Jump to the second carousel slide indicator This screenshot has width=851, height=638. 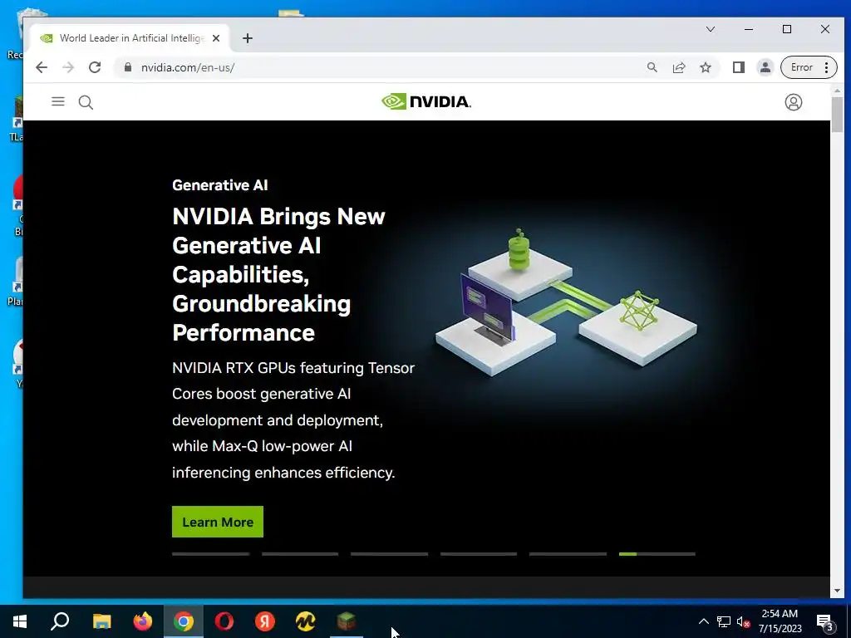300,554
